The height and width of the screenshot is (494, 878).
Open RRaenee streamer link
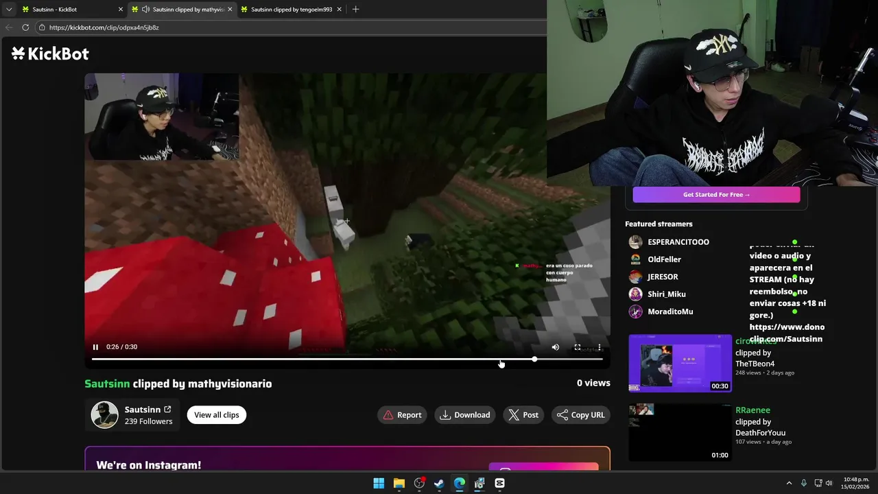(x=752, y=410)
